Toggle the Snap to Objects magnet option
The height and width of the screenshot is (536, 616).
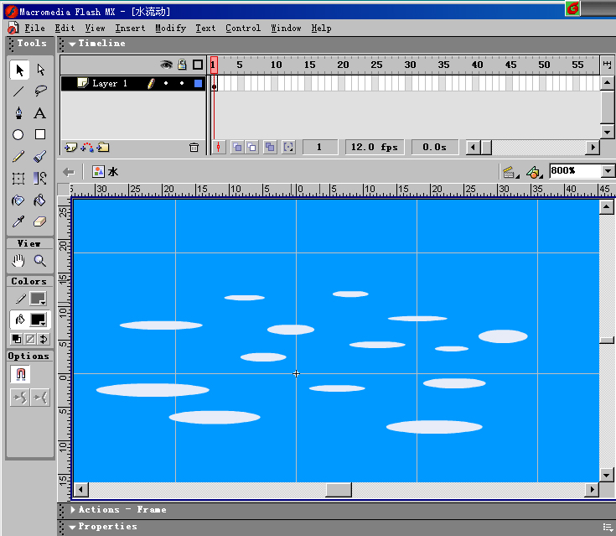21,374
